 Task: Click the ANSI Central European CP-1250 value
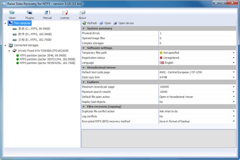(181, 72)
